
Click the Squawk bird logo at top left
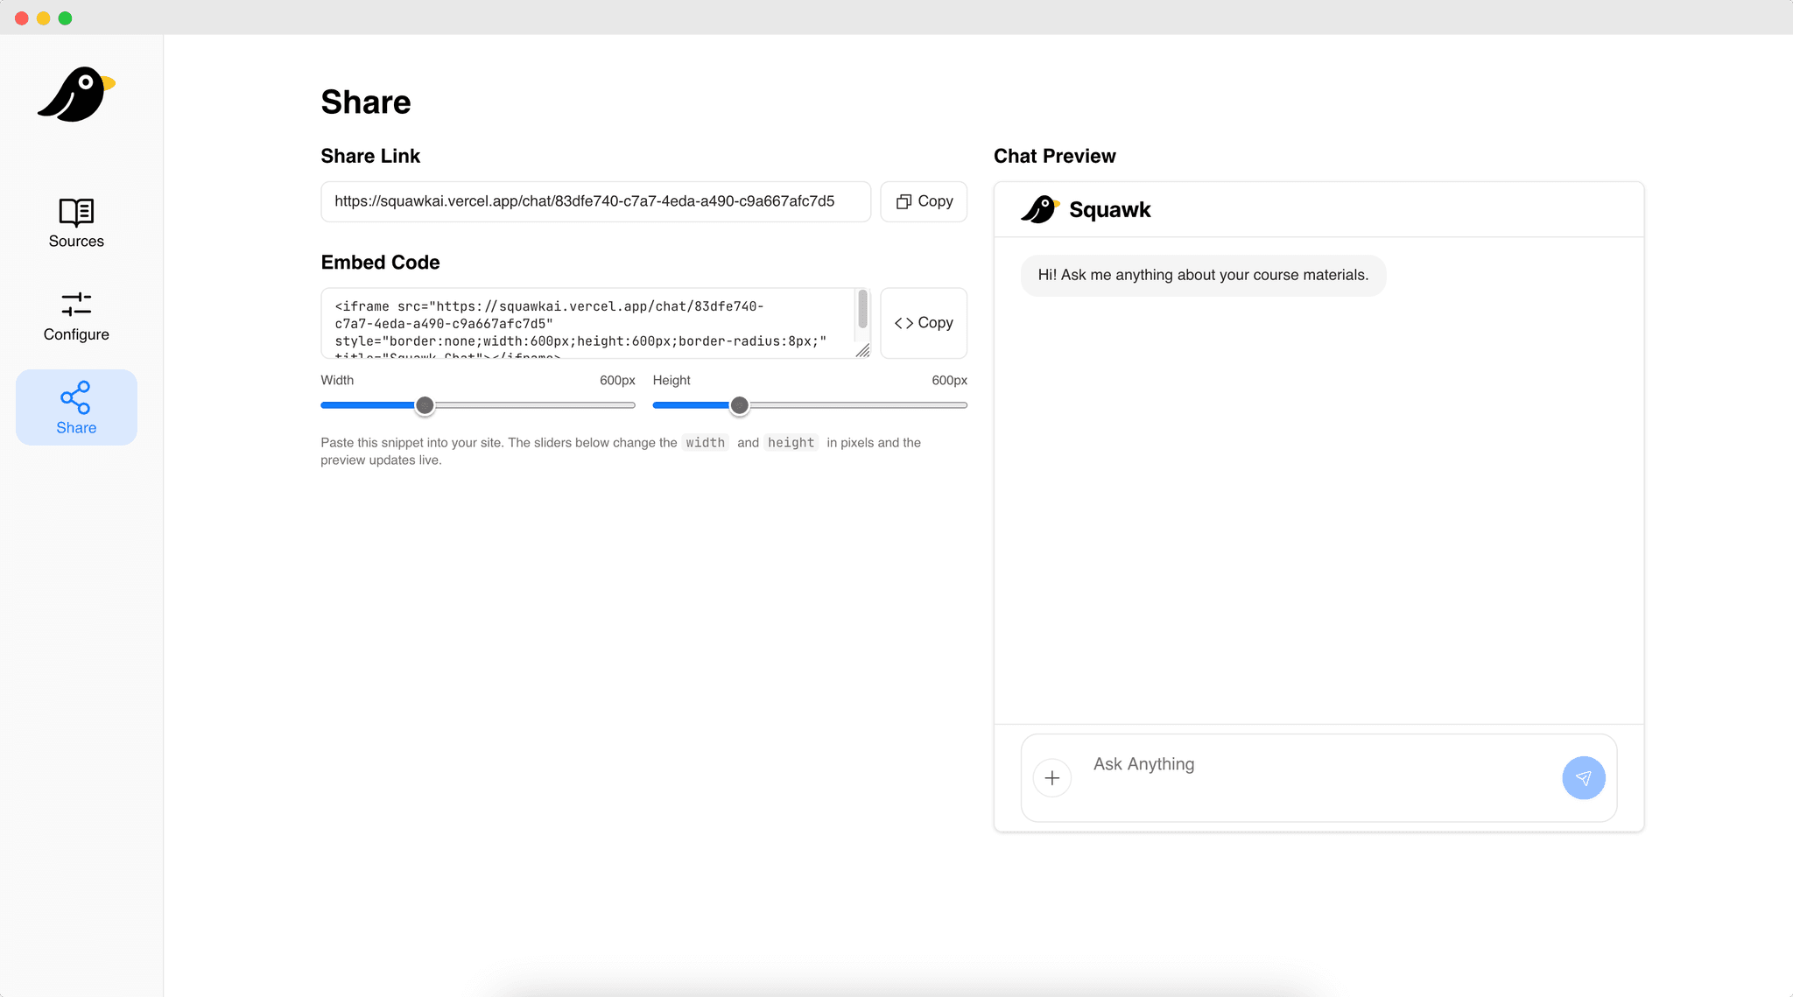[x=74, y=94]
